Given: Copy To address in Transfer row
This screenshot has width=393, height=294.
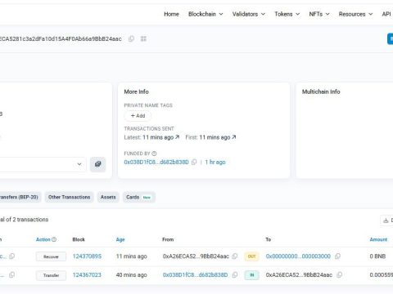Looking at the screenshot, I should tap(339, 275).
